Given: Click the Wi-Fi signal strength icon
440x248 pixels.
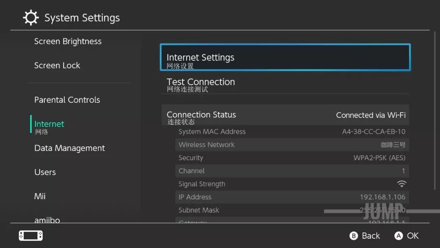Looking at the screenshot, I should (402, 184).
